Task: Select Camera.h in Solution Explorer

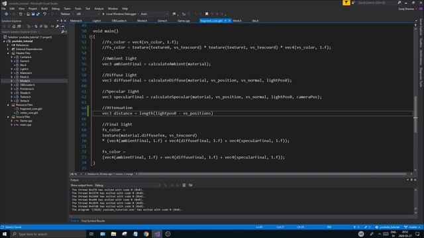Action: (26, 58)
